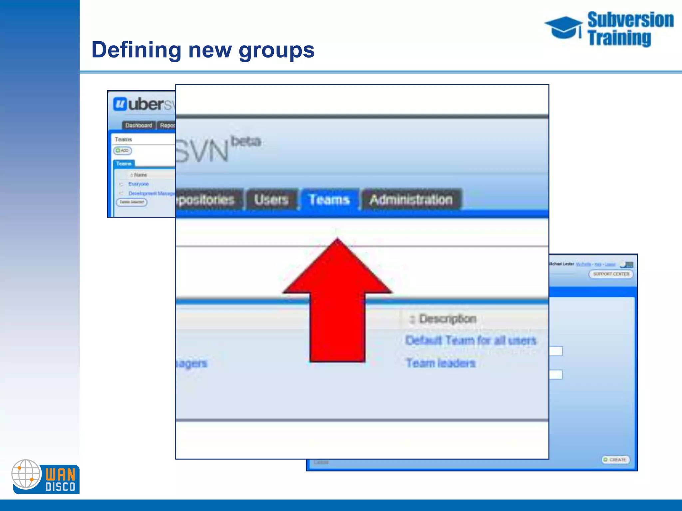Click the SUPPORT CENTER button
The height and width of the screenshot is (511, 682).
611,274
